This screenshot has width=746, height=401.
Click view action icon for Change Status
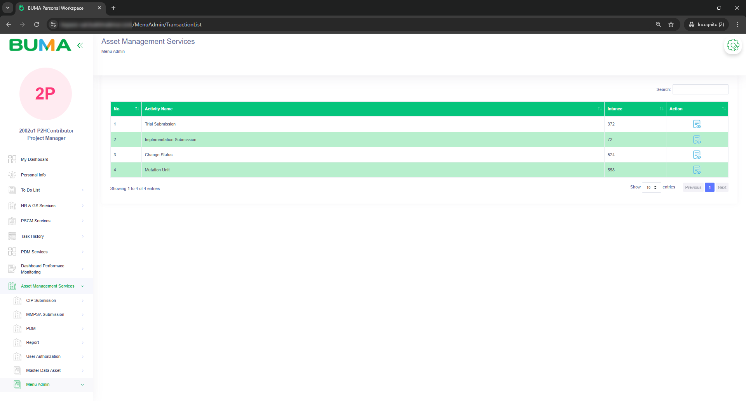697,155
